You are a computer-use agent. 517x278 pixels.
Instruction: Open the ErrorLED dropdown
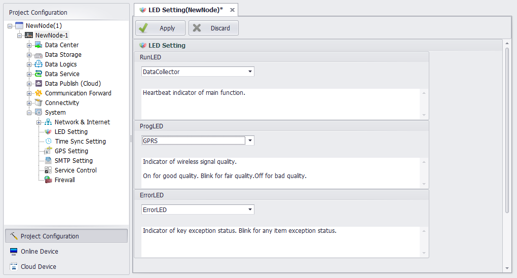pyautogui.click(x=250, y=210)
